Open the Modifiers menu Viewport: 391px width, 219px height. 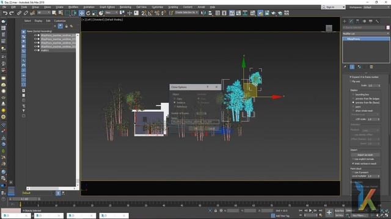click(x=73, y=7)
